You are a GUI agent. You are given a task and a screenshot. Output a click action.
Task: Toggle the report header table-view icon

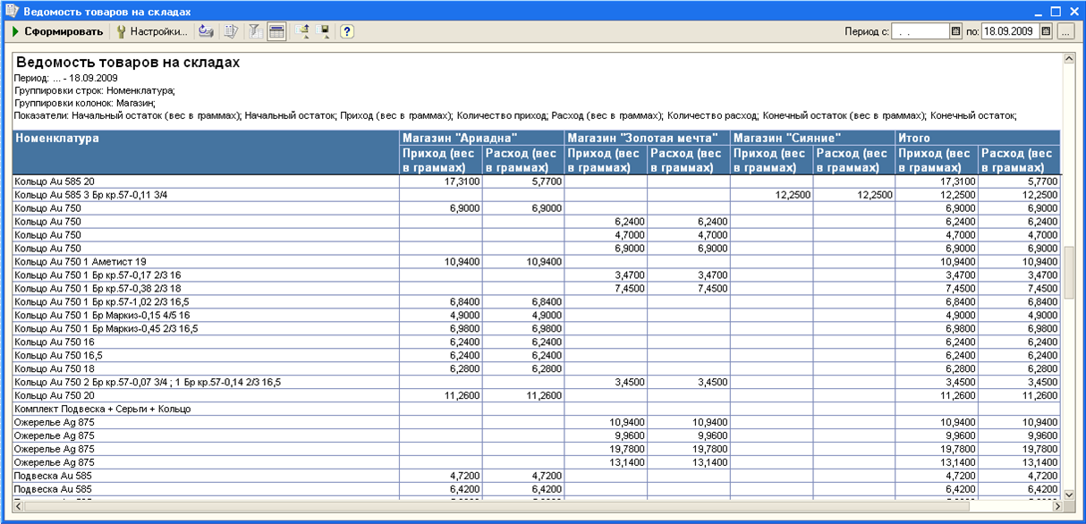click(276, 31)
